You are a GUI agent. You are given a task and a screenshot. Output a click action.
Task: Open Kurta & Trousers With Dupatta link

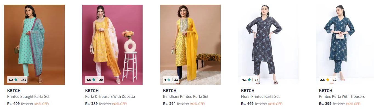pyautogui.click(x=110, y=96)
